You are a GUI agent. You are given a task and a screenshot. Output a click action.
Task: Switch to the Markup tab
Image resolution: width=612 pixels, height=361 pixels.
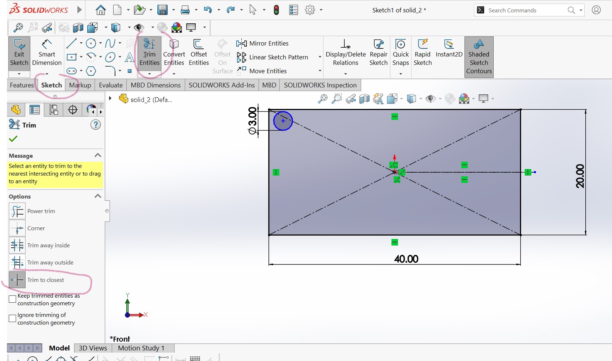tap(80, 85)
